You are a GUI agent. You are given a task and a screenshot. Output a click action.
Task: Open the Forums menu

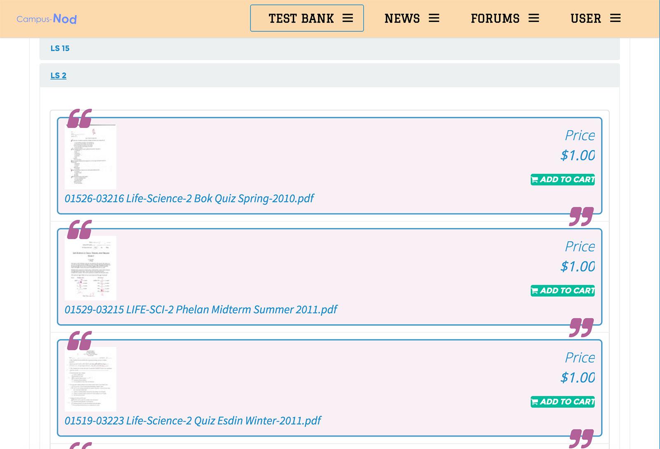(x=495, y=18)
